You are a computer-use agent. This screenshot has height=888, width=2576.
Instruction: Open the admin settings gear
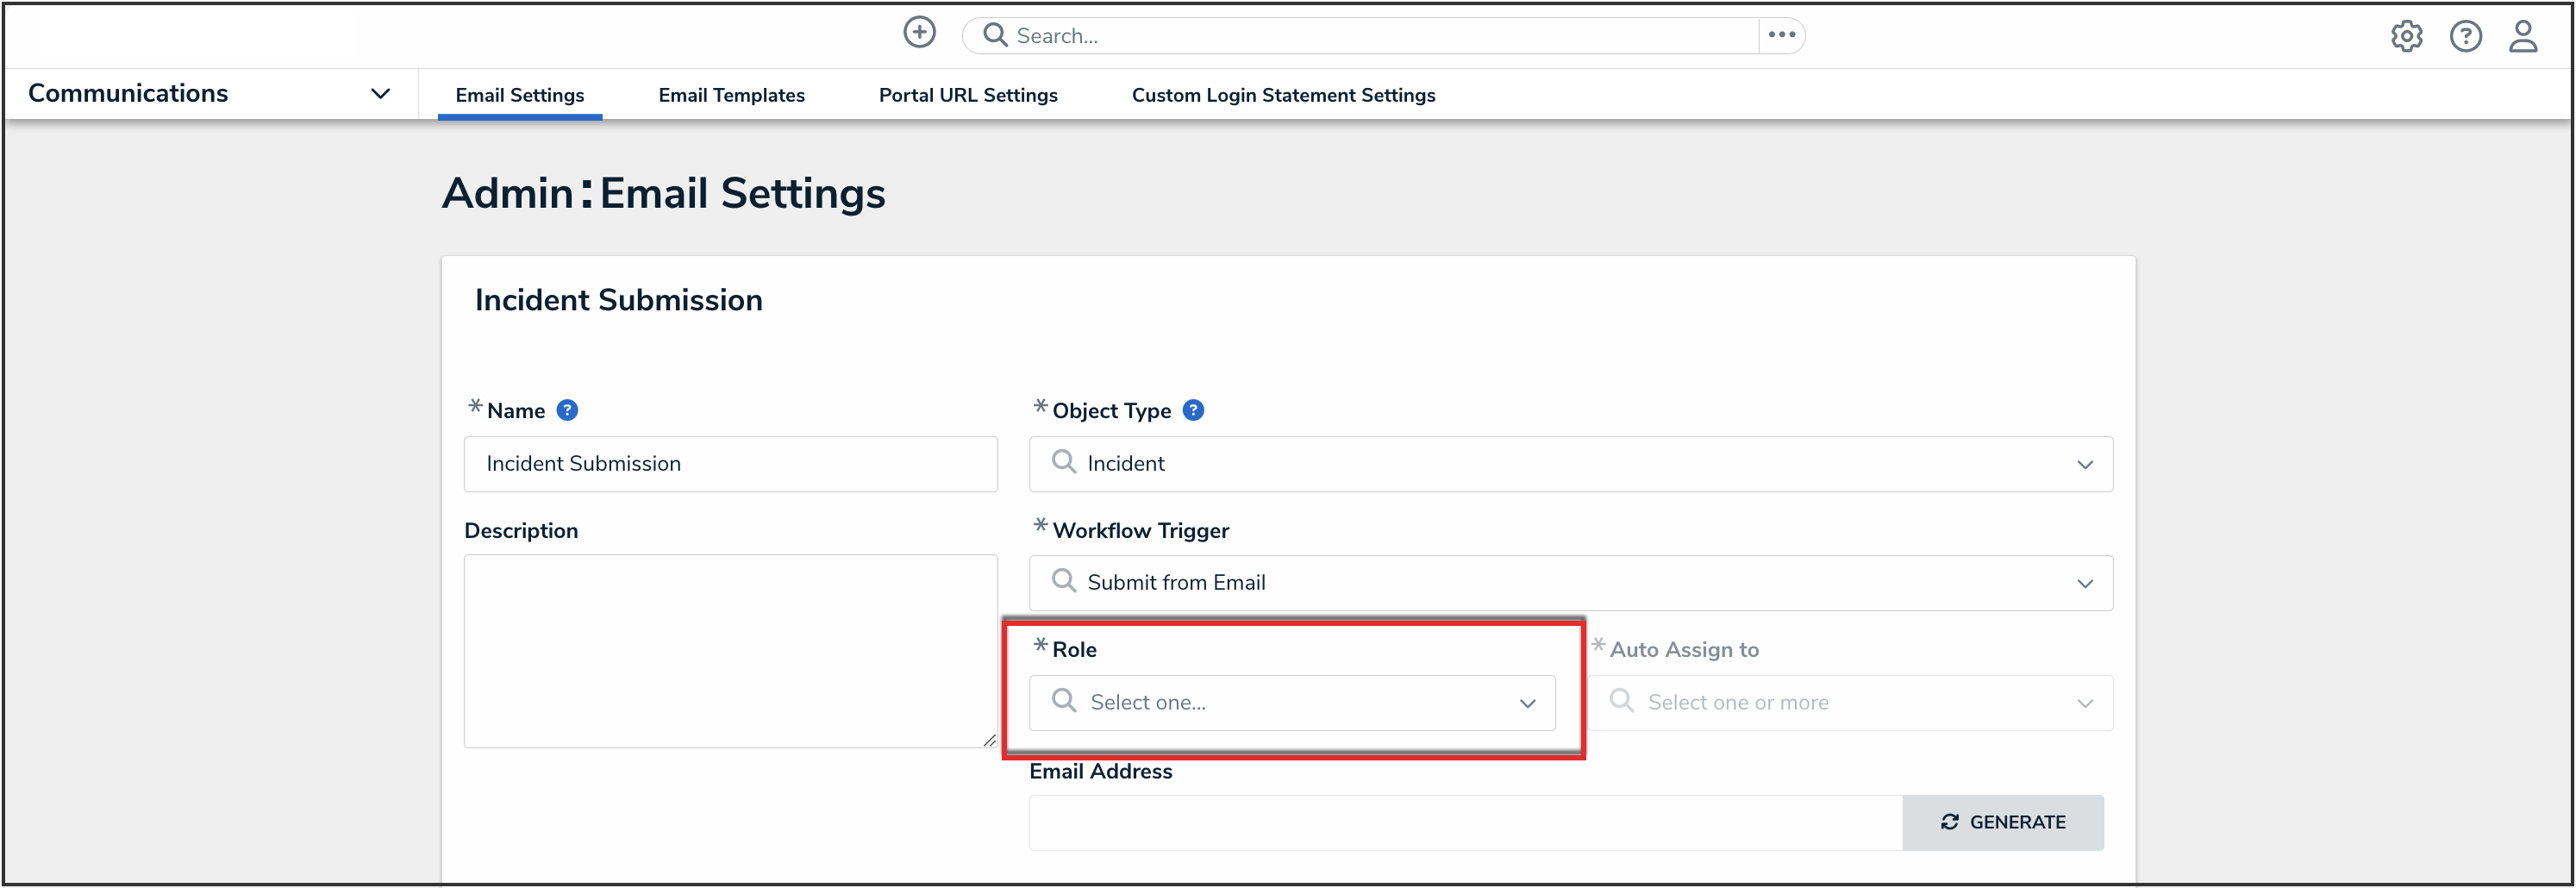point(2406,37)
